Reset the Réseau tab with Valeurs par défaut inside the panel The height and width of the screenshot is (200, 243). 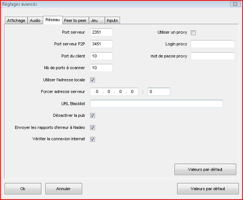tap(206, 169)
